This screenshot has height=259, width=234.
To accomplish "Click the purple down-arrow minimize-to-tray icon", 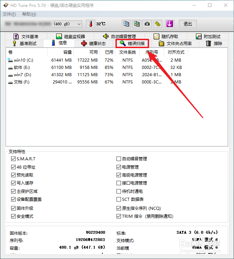I will (170, 24).
